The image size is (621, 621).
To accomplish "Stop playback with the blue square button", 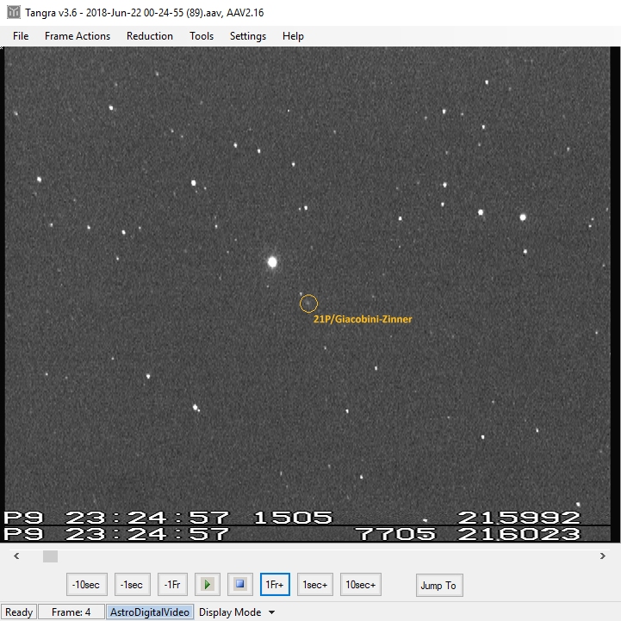I will click(240, 584).
